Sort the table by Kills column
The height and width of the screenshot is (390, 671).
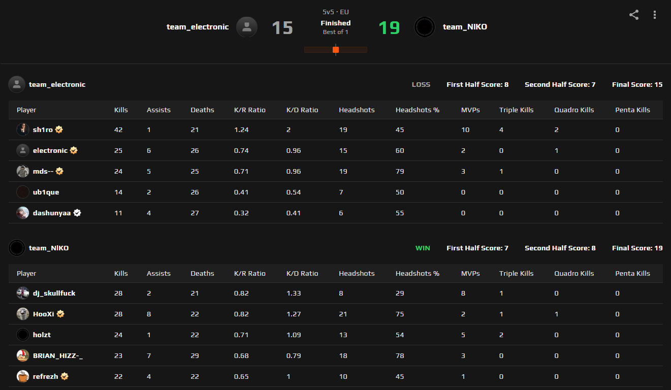tap(120, 110)
